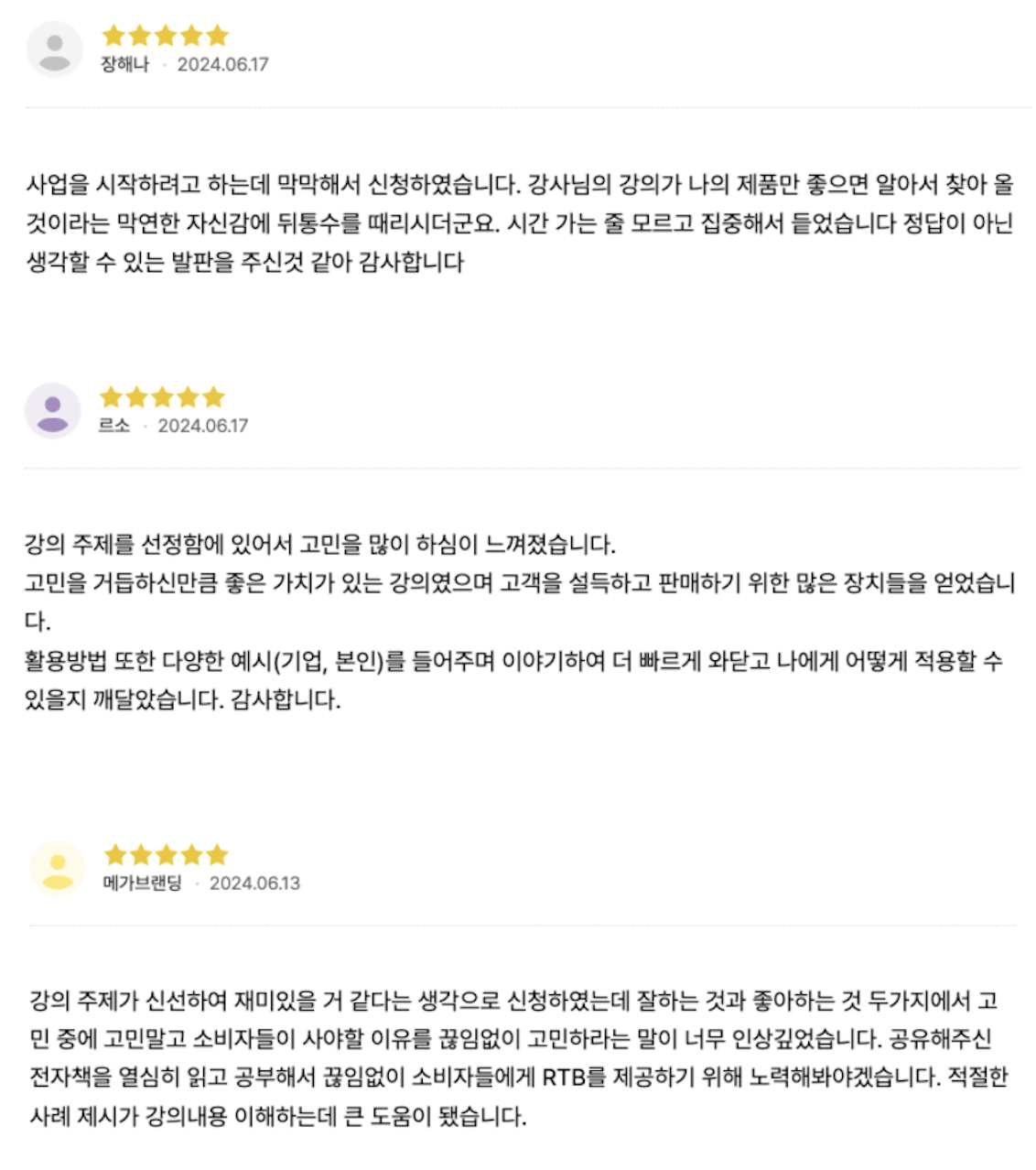This screenshot has height=1170, width=1036.
Task: Click the third star of 메가브랜딩's rating
Action: click(x=166, y=855)
